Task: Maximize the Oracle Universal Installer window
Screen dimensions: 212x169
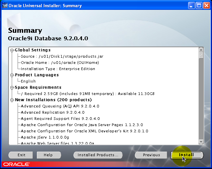Action: [x=199, y=6]
